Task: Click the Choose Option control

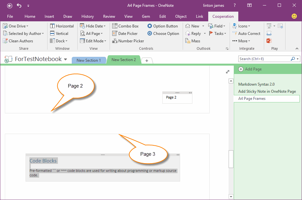Action: click(163, 34)
